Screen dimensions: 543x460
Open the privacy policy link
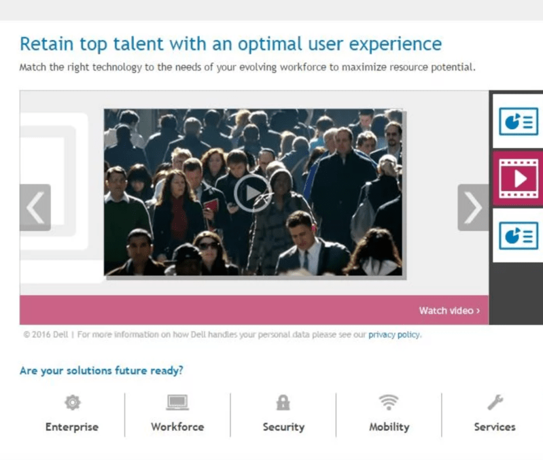click(x=394, y=334)
